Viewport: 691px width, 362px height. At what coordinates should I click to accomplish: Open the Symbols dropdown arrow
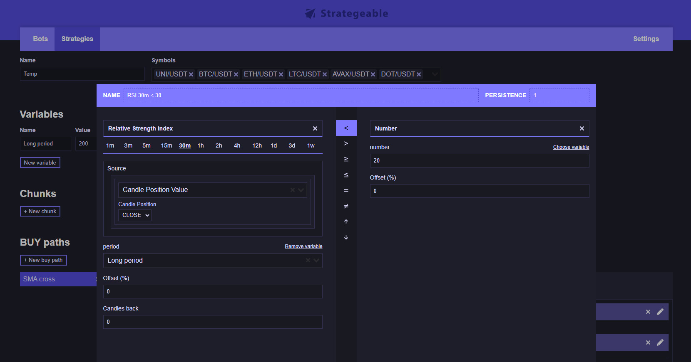click(x=435, y=74)
